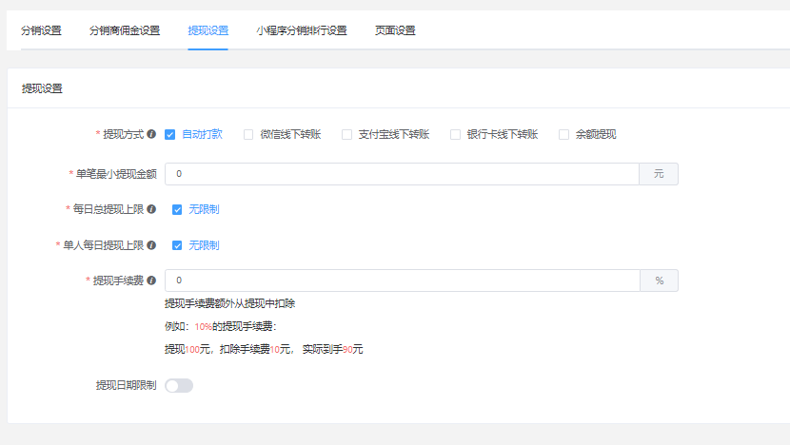
Task: Click the 提现设置 section heading
Action: click(42, 88)
